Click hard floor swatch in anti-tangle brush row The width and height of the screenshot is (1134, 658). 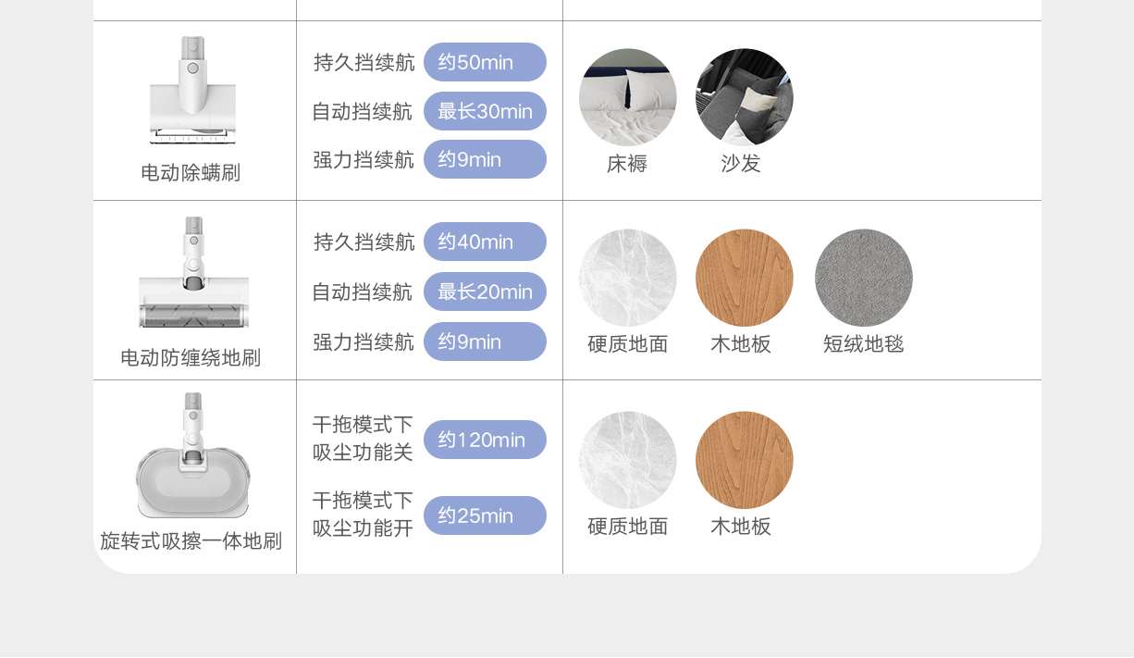(x=627, y=278)
